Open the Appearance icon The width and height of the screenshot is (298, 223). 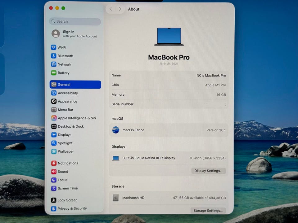54,101
